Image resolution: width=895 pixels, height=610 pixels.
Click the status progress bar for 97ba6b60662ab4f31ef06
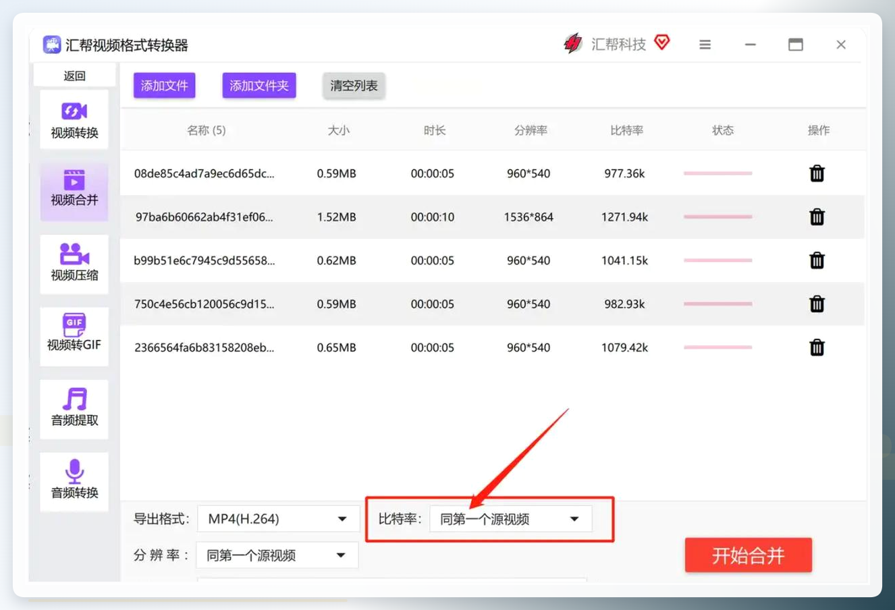click(717, 217)
